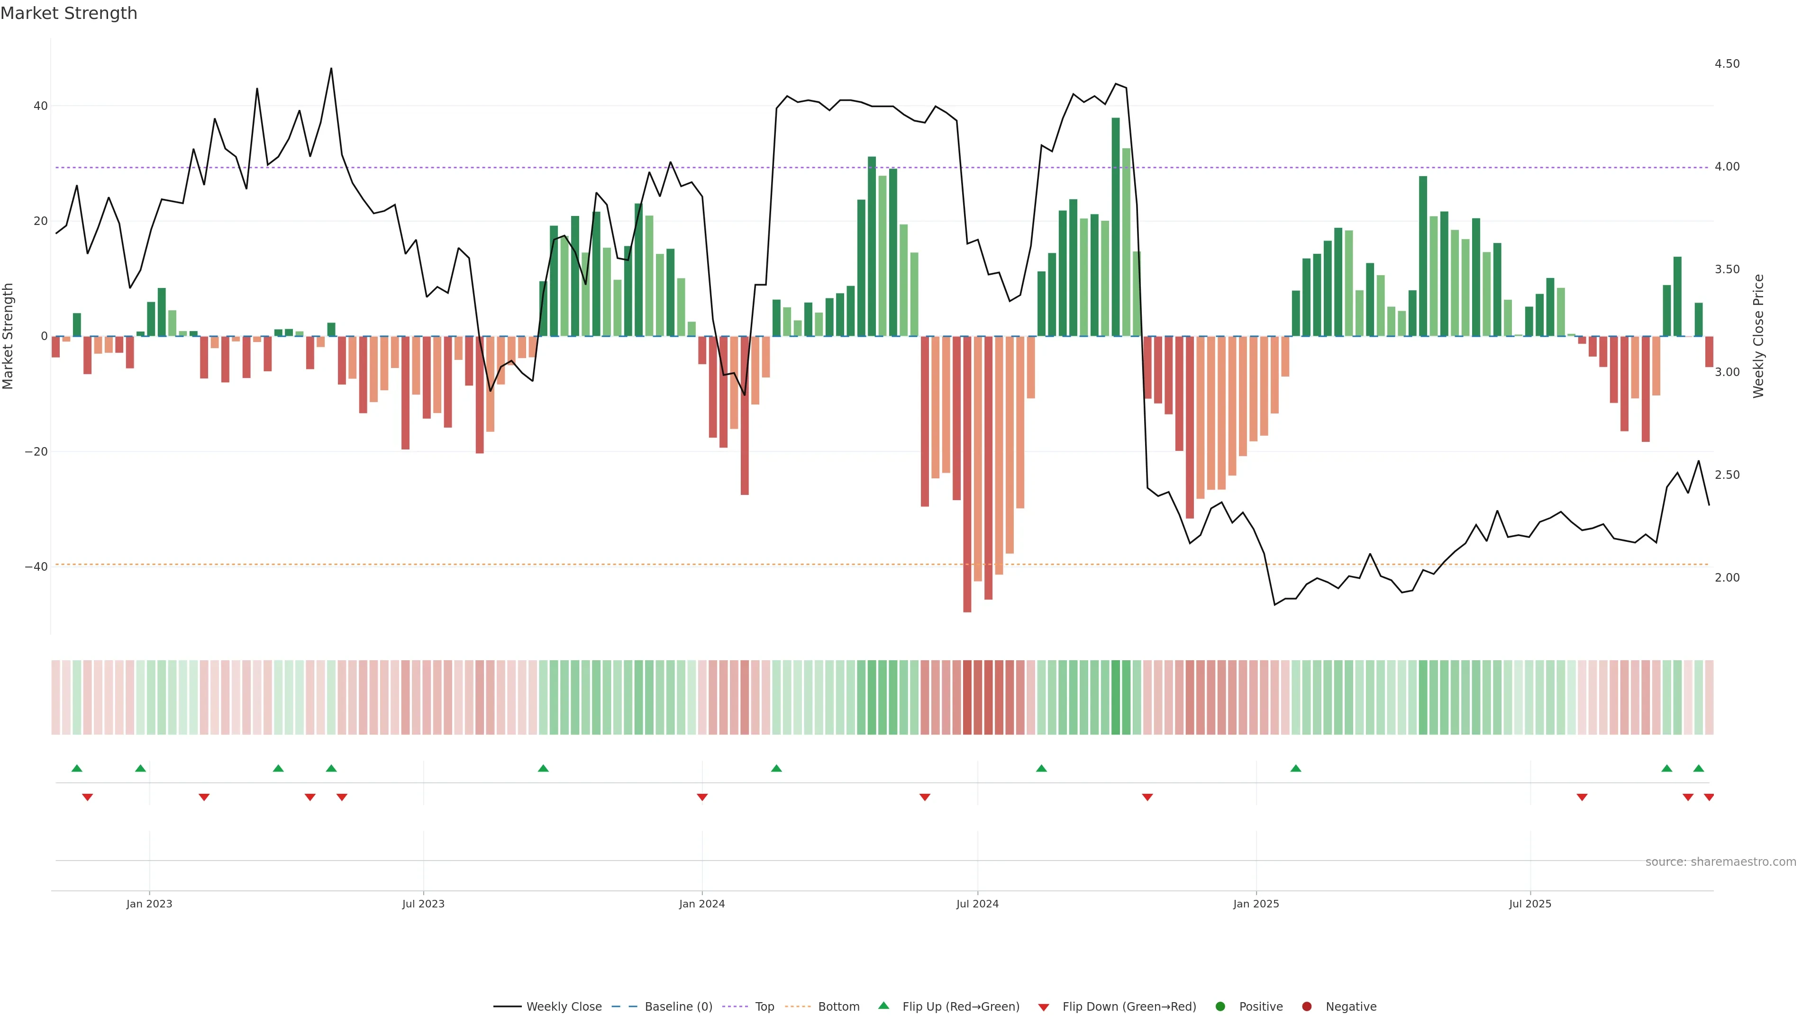Viewport: 1820px width, 1023px height.
Task: Click the Positive green circle legend icon
Action: [1220, 1007]
